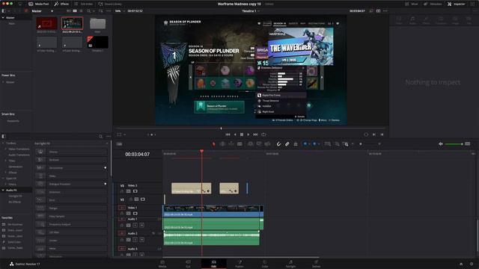Select the Dynamic Trim Mode tool
The width and height of the screenshot is (479, 269).
click(x=231, y=144)
